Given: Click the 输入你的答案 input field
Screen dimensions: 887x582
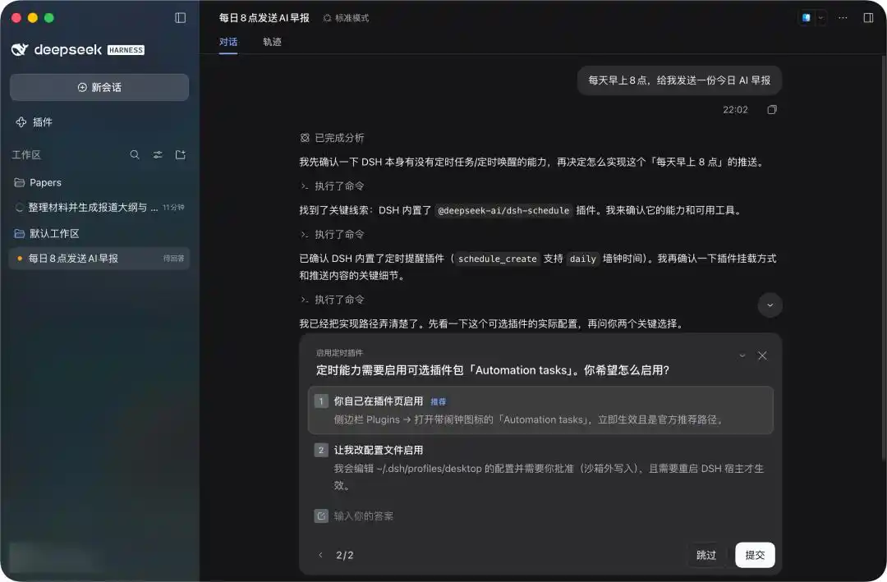Looking at the screenshot, I should click(540, 516).
